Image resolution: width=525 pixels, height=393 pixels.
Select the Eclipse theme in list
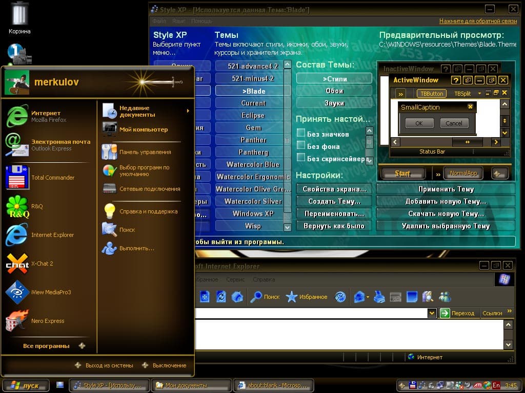[x=253, y=115]
